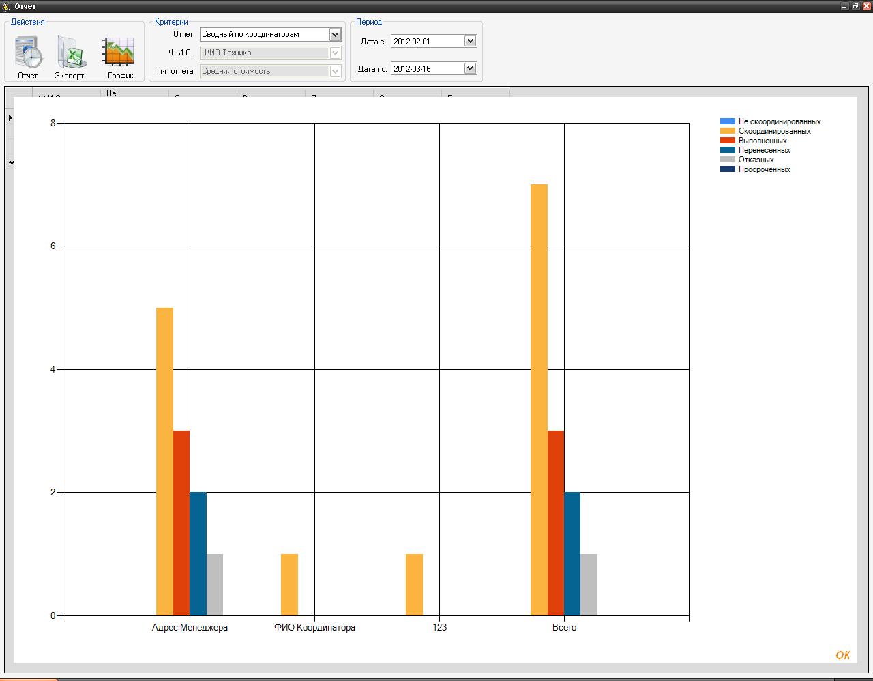Click the orange bar for ФИО Координатора
The width and height of the screenshot is (873, 681).
(289, 585)
